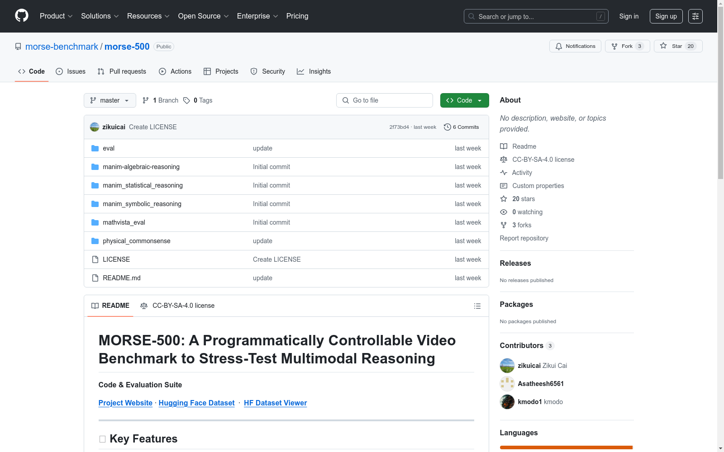Open zikuicai avatar under Contributors
Screen dimensions: 724x452
click(507, 366)
